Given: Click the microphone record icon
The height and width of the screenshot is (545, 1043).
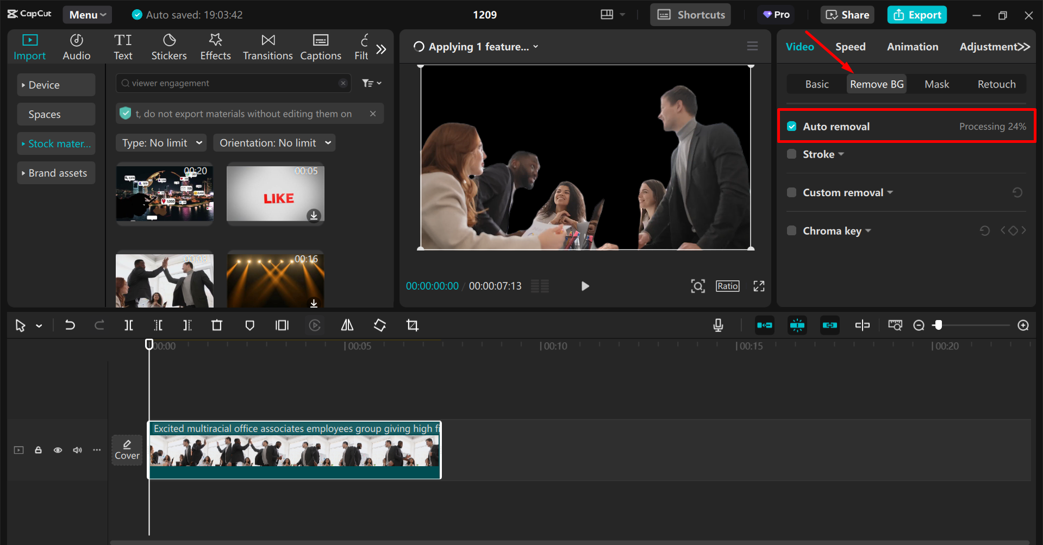Looking at the screenshot, I should point(718,325).
